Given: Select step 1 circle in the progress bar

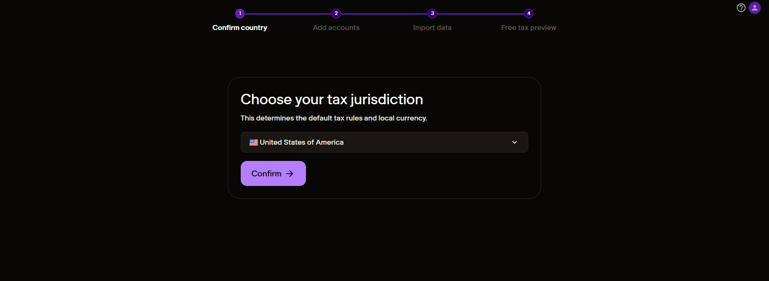Looking at the screenshot, I should [x=239, y=13].
